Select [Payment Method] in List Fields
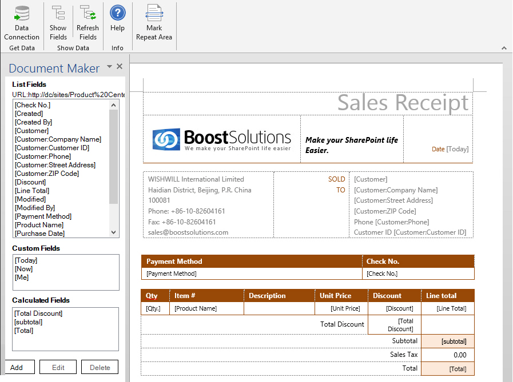Screen dimensions: 513x382 point(43,216)
